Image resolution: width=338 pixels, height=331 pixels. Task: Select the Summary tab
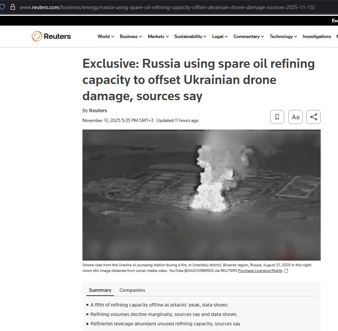click(100, 290)
